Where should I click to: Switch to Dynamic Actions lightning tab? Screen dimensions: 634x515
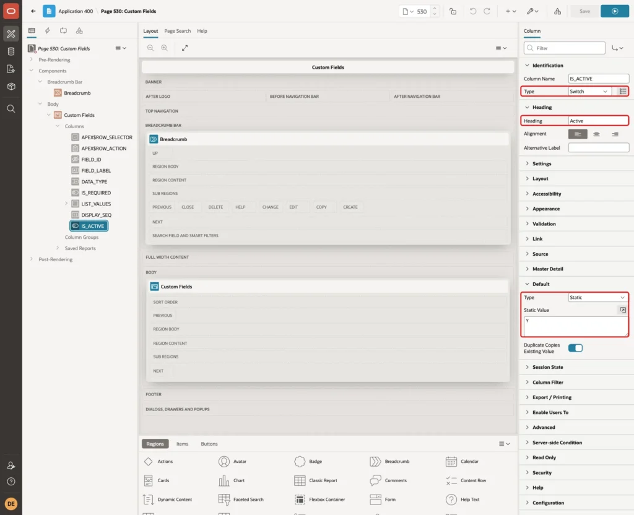[x=47, y=31]
